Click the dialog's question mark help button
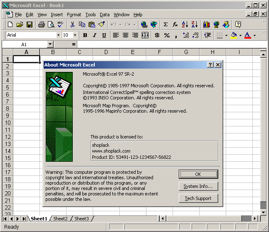Screen dimensions: 269x232 click(x=210, y=65)
